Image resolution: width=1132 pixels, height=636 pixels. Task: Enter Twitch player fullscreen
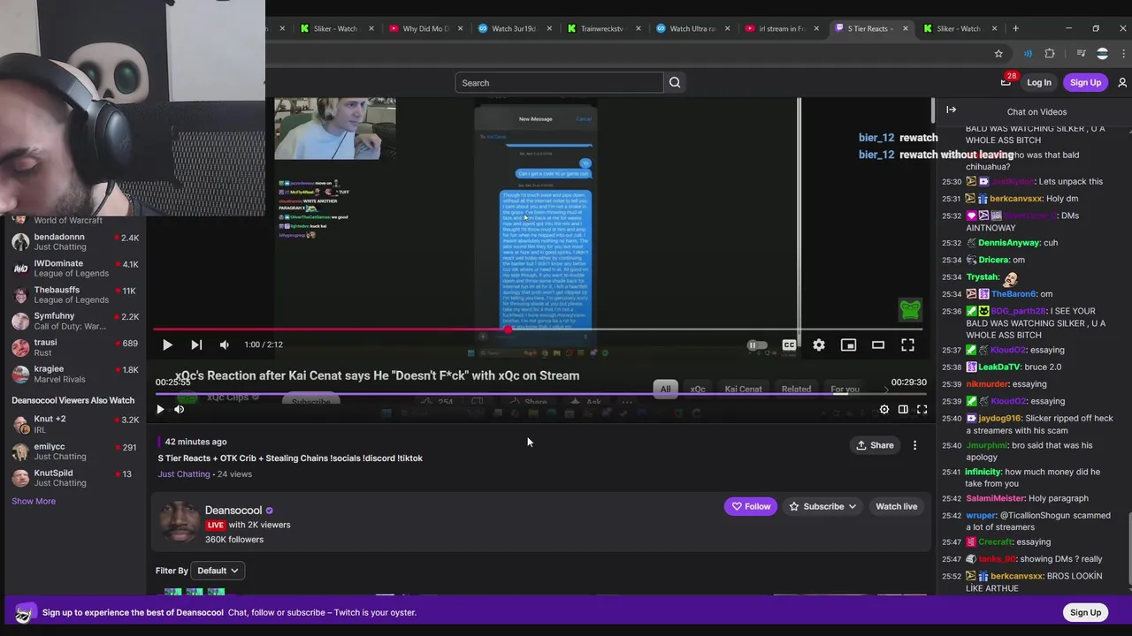pyautogui.click(x=922, y=409)
